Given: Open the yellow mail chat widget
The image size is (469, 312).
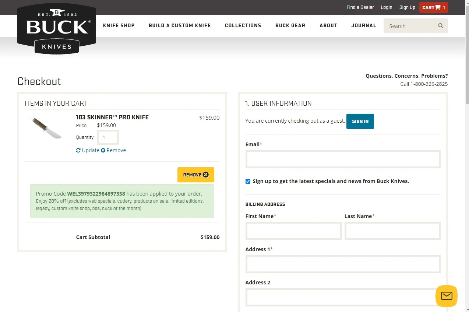Looking at the screenshot, I should [x=446, y=296].
